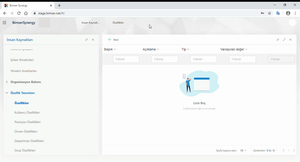
Task: Open the rows per page dropdown
Action: tap(243, 151)
